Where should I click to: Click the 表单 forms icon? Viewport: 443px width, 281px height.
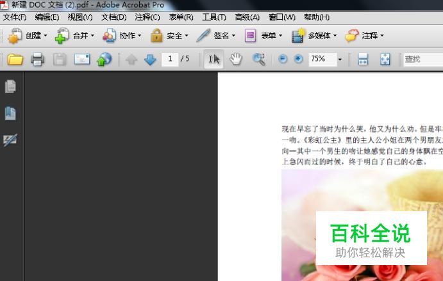pos(250,36)
